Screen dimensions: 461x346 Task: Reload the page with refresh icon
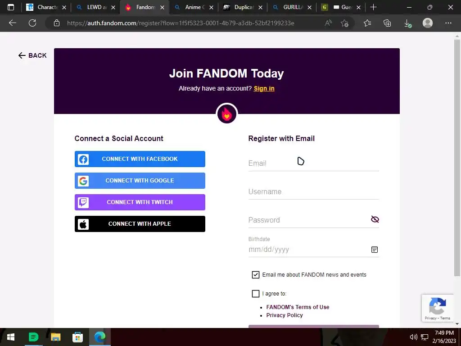[32, 23]
